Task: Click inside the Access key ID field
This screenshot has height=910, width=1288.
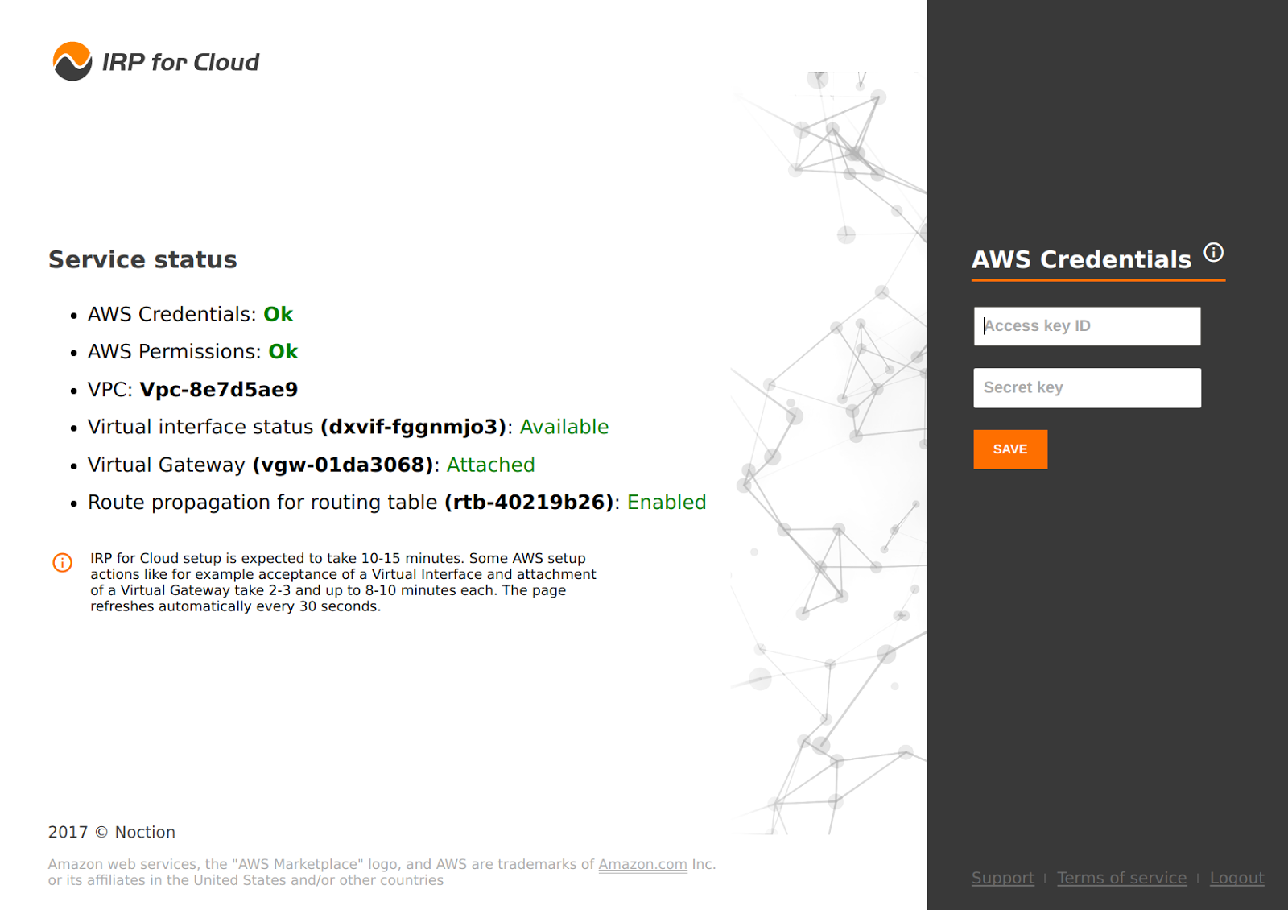Action: point(1087,325)
